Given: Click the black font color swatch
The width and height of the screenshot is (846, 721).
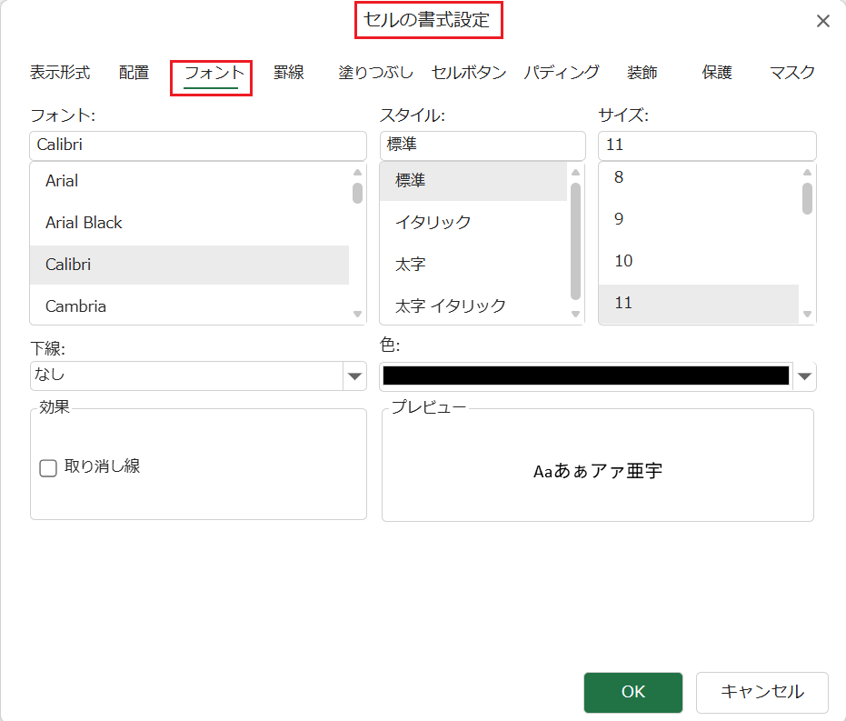Looking at the screenshot, I should tap(586, 376).
